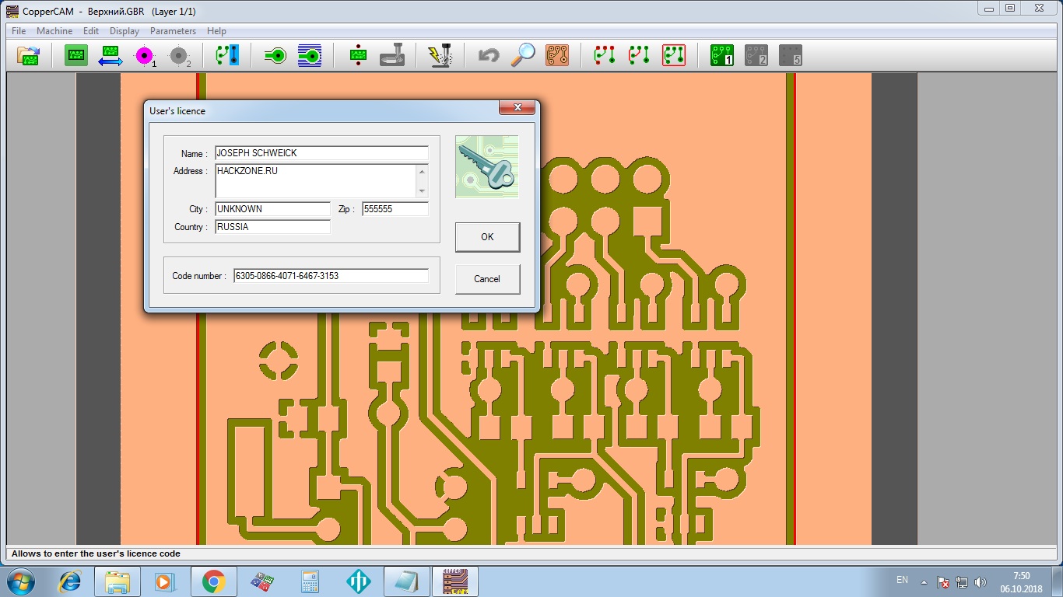The height and width of the screenshot is (597, 1063).
Task: Click the Open file toolbar icon
Action: coord(29,56)
